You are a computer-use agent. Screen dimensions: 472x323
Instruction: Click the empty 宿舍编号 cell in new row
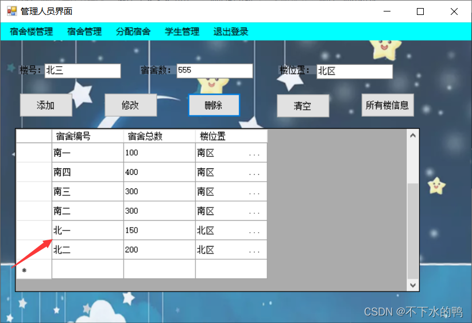click(88, 269)
